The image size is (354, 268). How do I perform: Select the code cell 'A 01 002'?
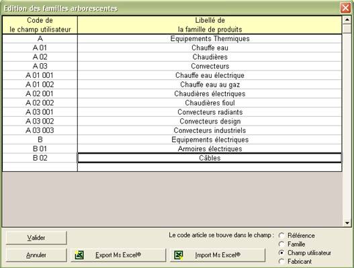pyautogui.click(x=40, y=85)
